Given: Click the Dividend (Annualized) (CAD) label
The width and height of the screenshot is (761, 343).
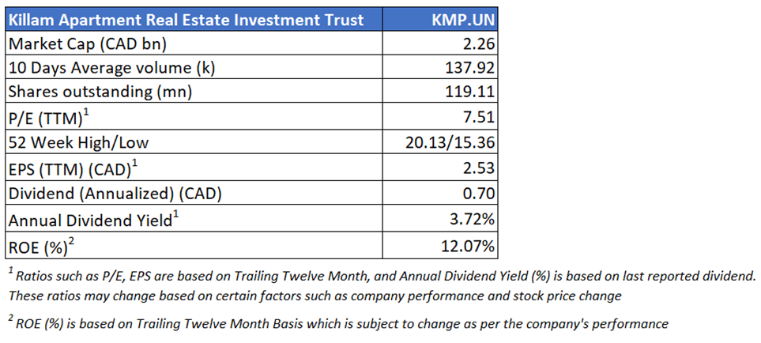Looking at the screenshot, I should click(x=115, y=194).
